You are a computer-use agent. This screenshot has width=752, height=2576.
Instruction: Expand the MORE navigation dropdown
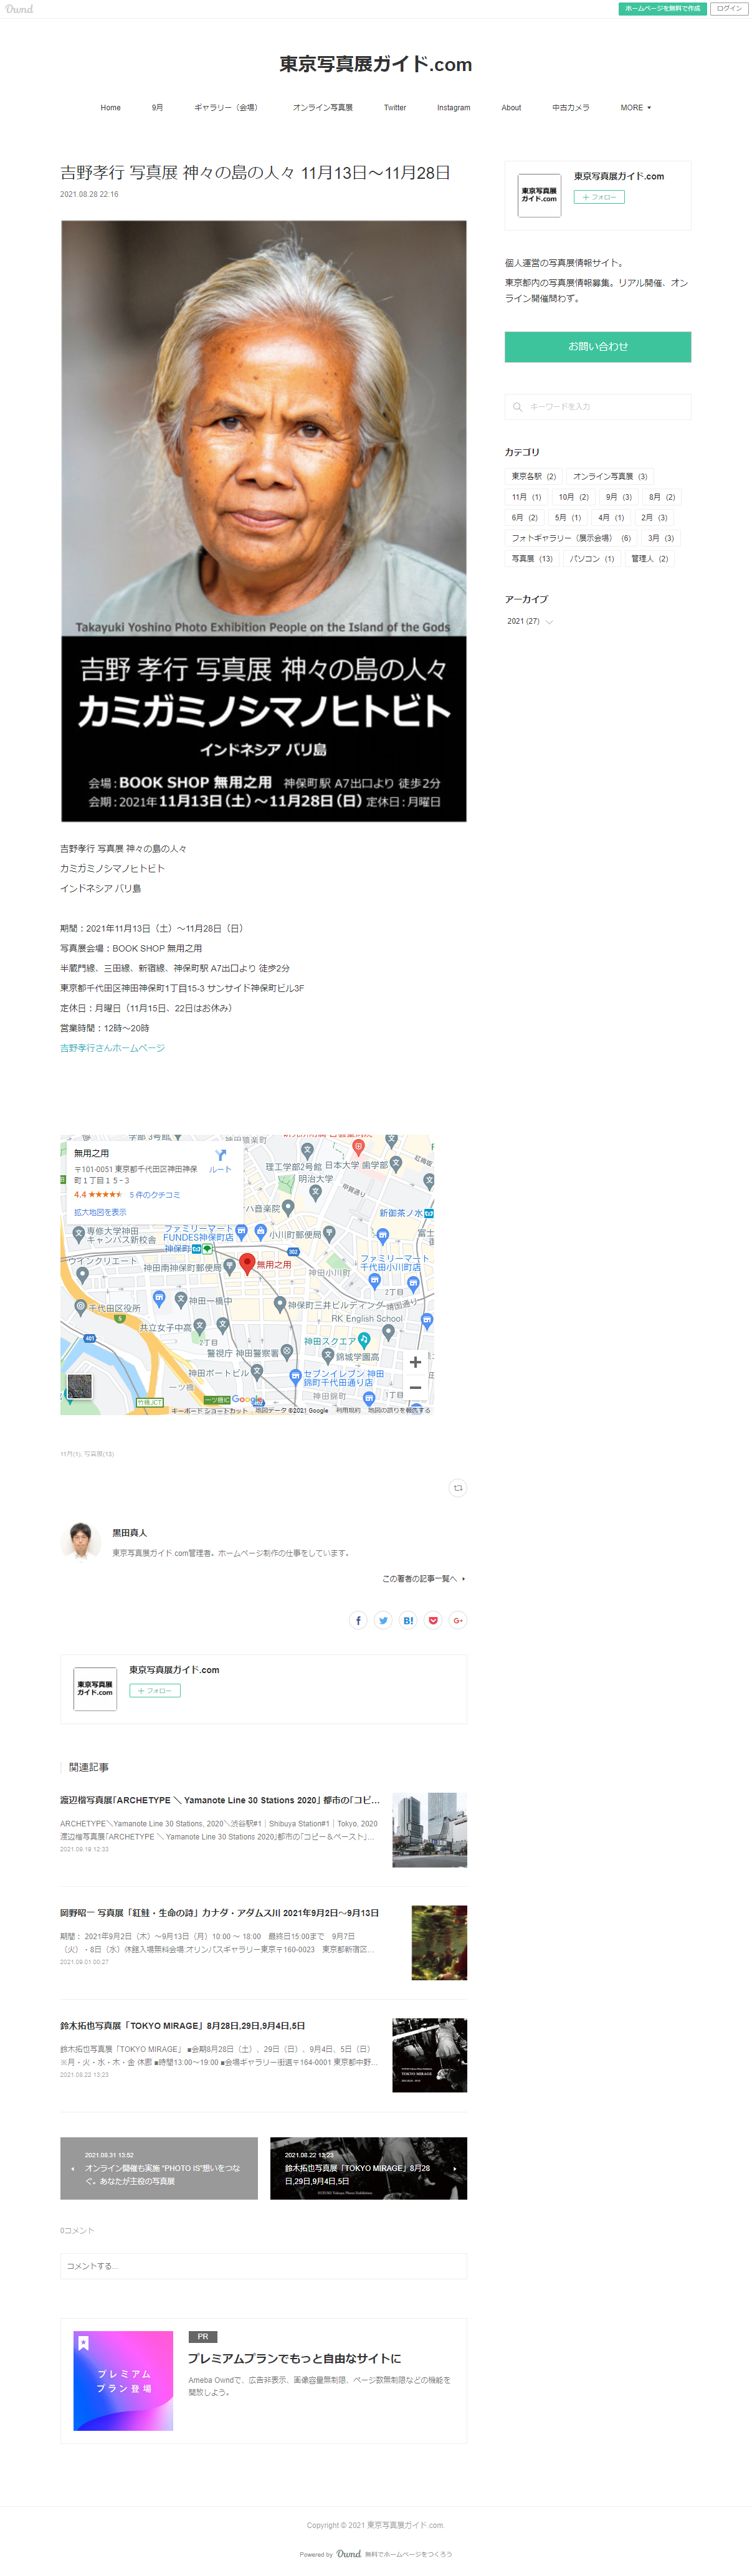pyautogui.click(x=635, y=108)
